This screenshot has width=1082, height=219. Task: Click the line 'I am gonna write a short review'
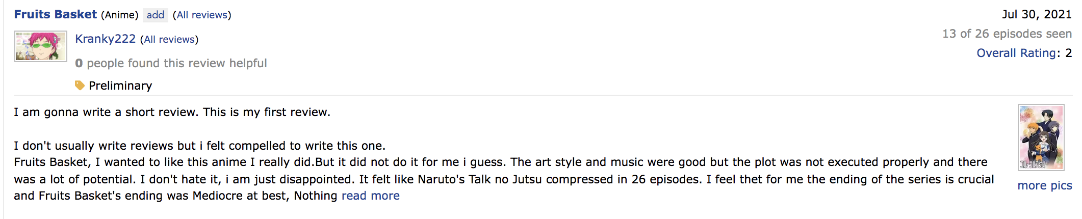tap(172, 112)
